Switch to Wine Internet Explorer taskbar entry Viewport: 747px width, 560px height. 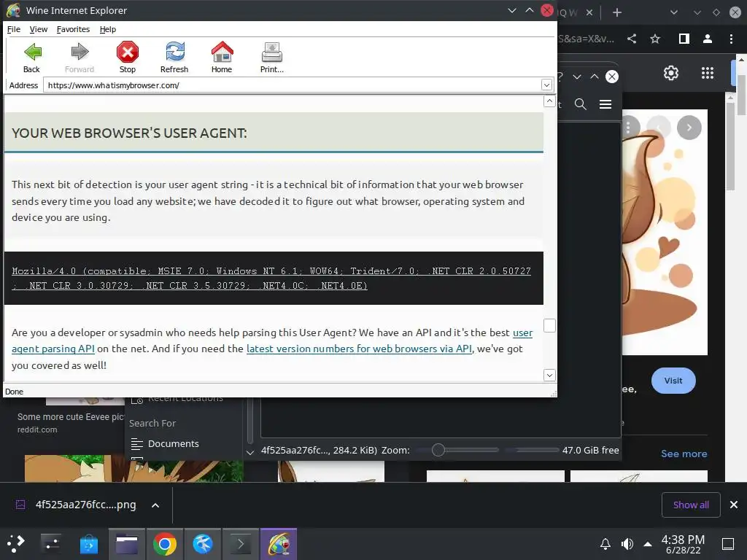(x=279, y=543)
